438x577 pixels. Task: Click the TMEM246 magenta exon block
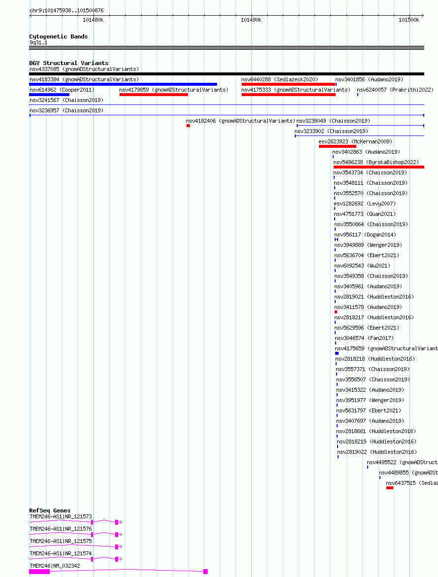[x=39, y=572]
